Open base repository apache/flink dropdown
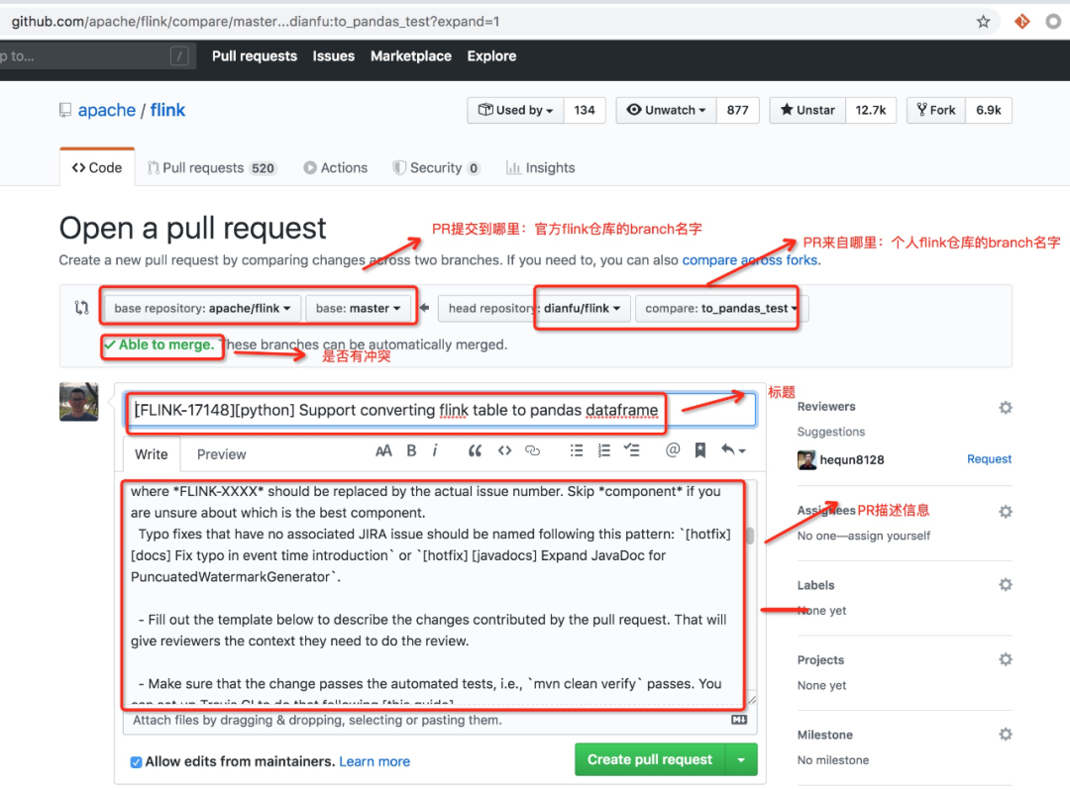 [202, 308]
